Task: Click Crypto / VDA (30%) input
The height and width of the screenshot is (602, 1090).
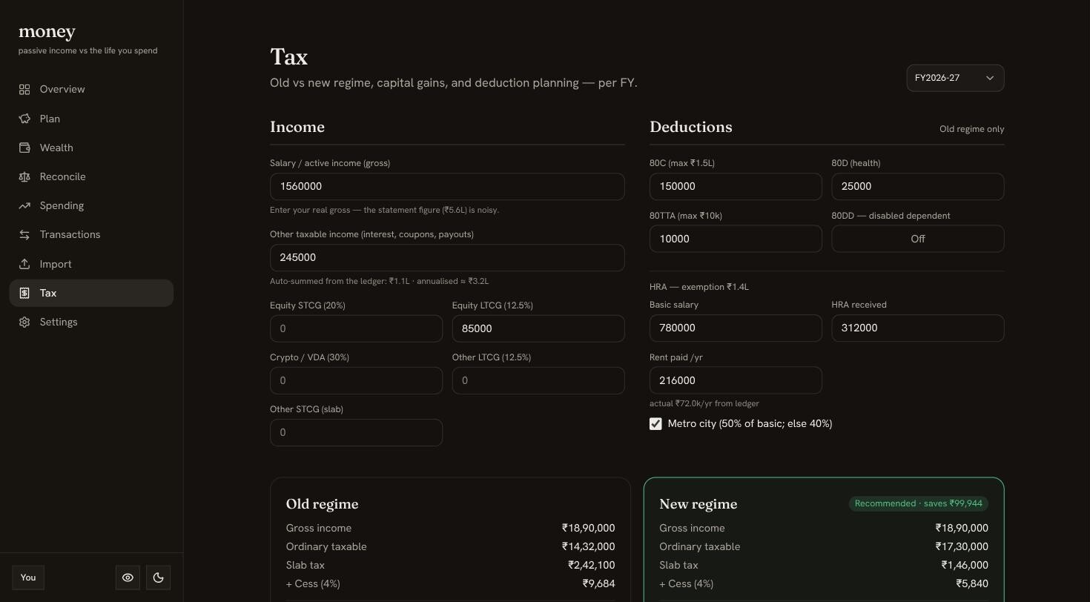Action: [356, 380]
